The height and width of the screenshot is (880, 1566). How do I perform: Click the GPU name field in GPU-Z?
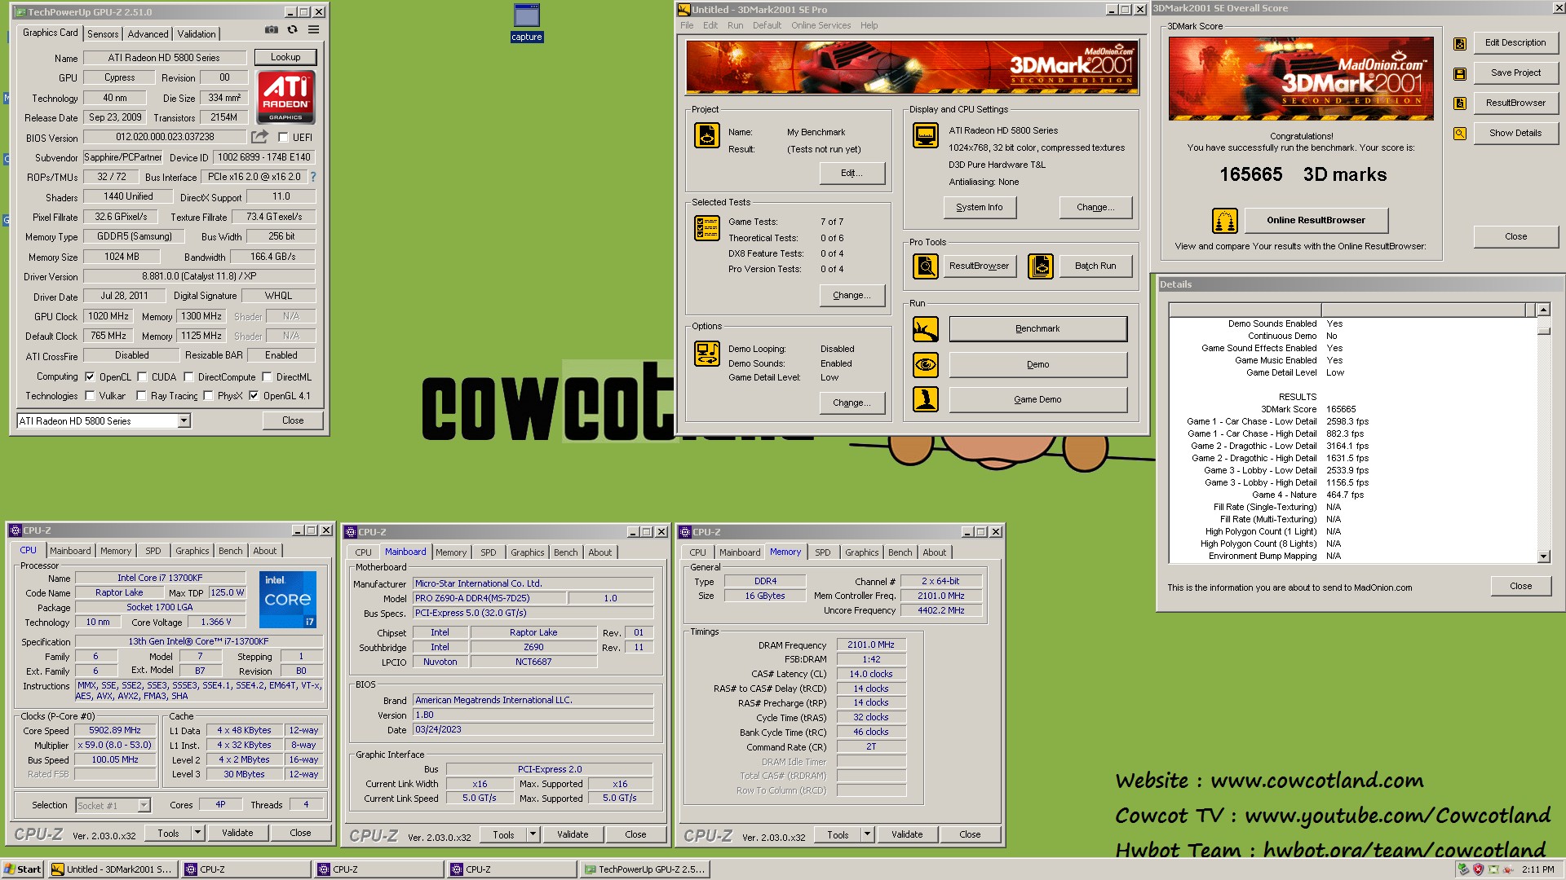(164, 58)
